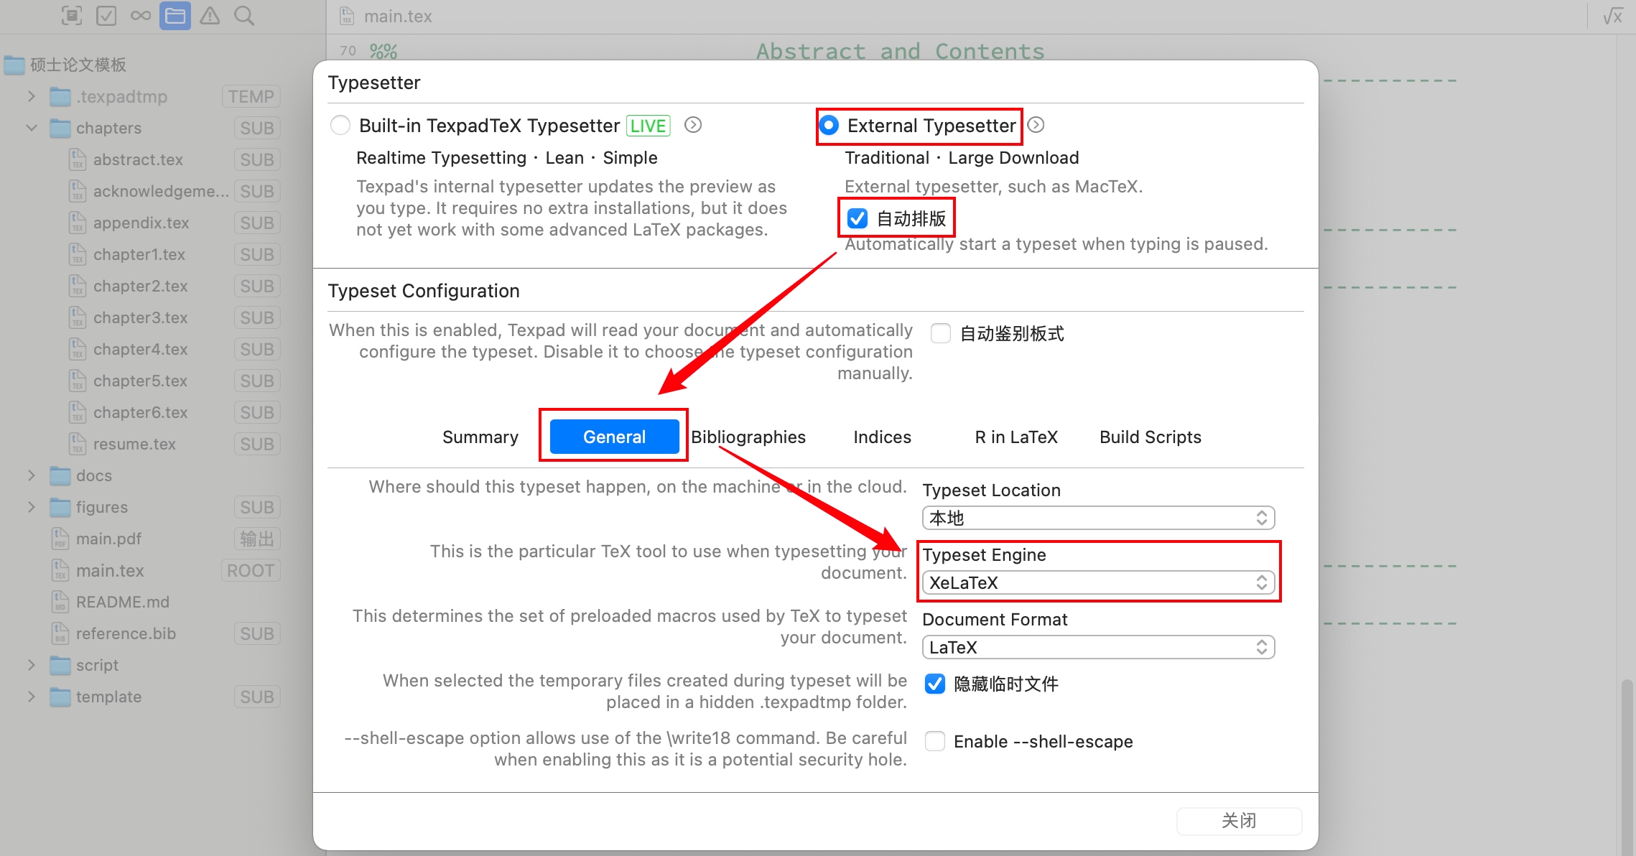Click the square-root math icon

[1613, 16]
